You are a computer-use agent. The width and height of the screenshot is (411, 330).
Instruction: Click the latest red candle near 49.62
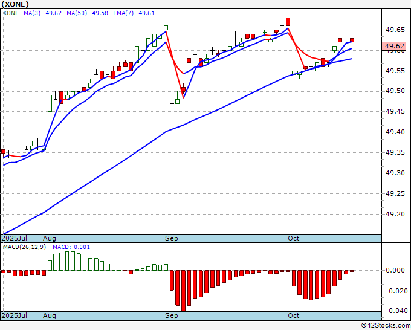pos(352,39)
